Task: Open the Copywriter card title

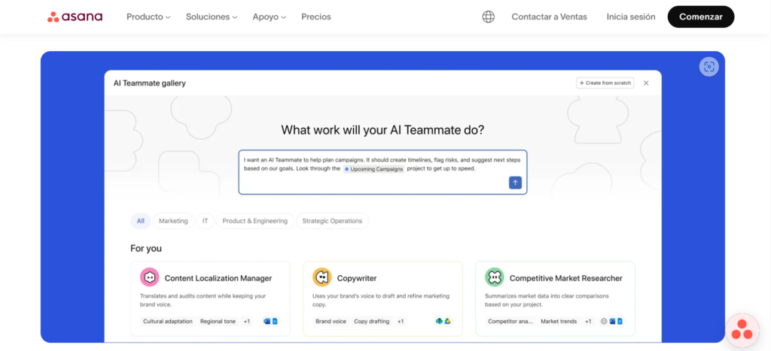Action: (357, 278)
